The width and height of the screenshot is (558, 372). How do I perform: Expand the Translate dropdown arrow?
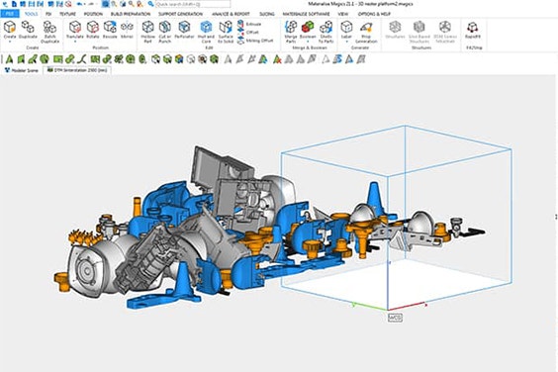point(75,42)
